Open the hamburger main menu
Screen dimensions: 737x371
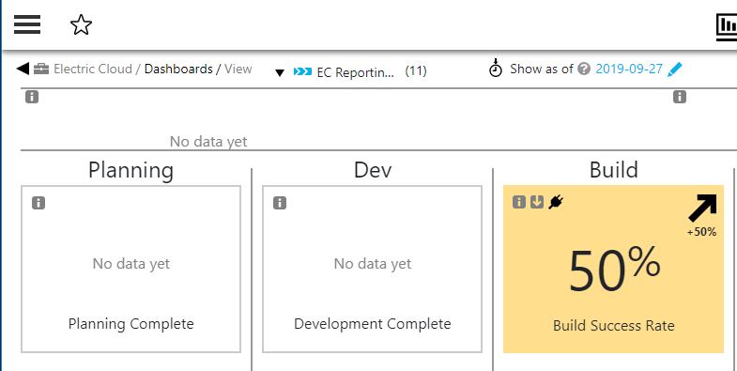click(27, 24)
